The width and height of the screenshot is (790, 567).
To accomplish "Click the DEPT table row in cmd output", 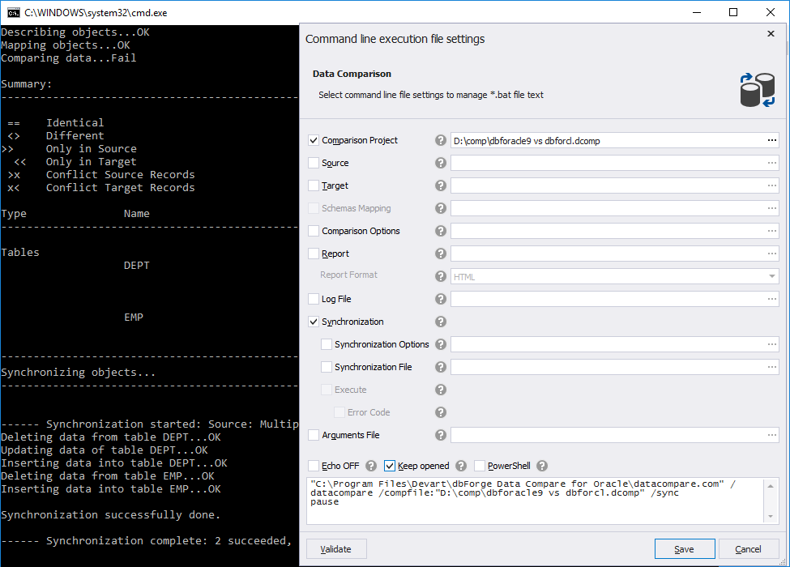I will click(x=137, y=266).
